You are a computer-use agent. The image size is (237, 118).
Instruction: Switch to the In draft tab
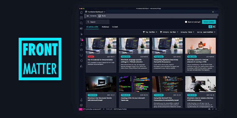[x=115, y=27]
